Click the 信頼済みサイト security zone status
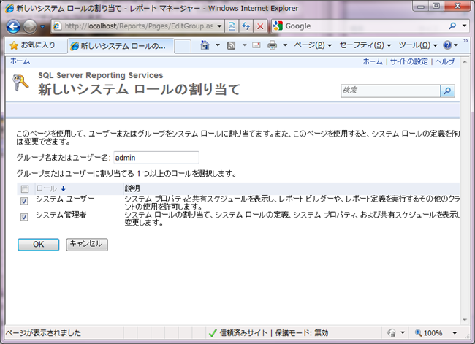 (243, 333)
